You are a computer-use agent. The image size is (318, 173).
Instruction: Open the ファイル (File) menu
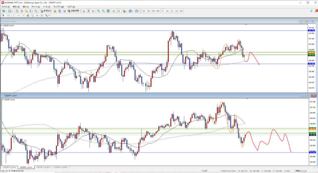pos(5,6)
